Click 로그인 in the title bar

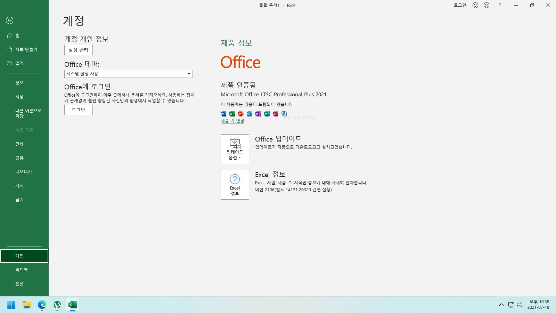point(460,5)
